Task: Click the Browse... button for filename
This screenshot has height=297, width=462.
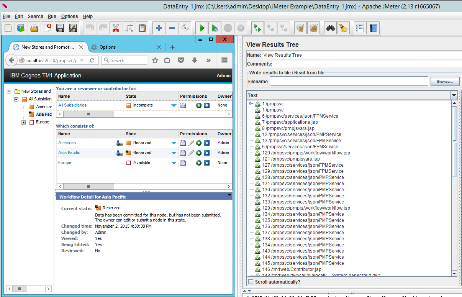Action: coord(445,81)
